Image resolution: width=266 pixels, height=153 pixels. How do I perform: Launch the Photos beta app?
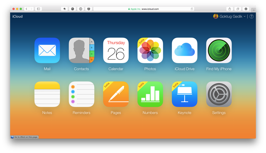pyautogui.click(x=150, y=50)
